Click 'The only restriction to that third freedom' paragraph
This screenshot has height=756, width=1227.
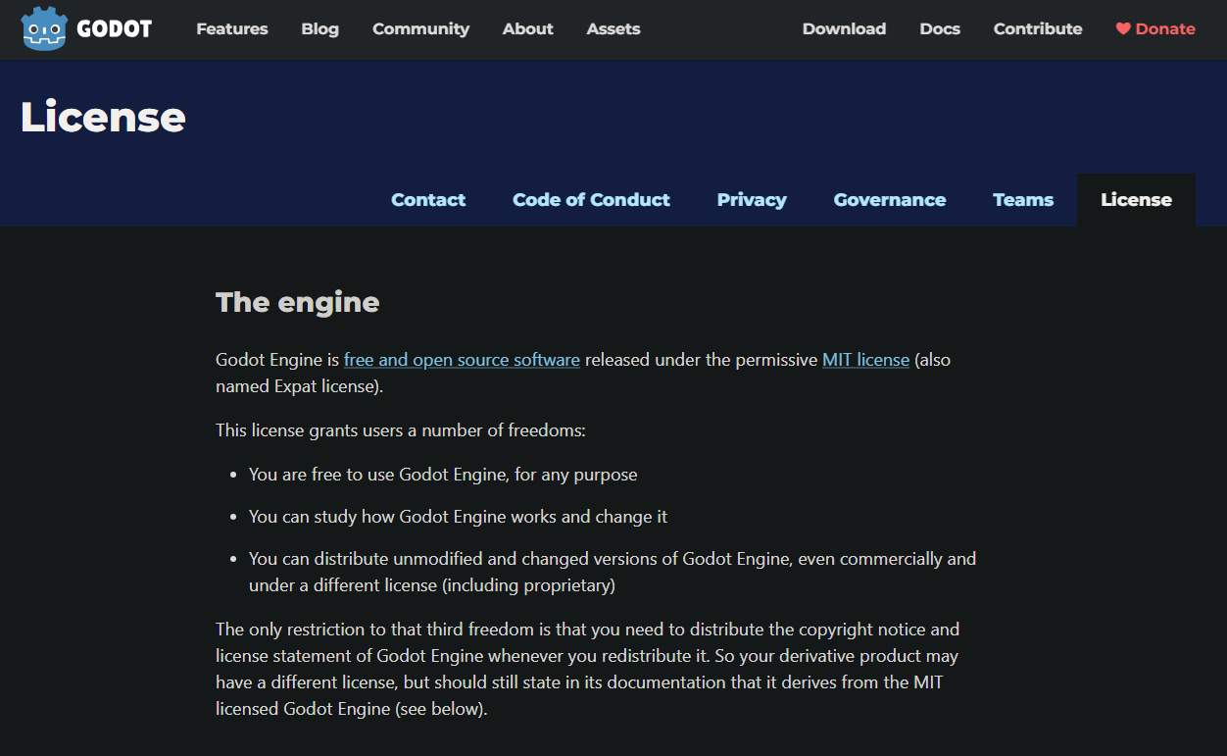tap(587, 669)
